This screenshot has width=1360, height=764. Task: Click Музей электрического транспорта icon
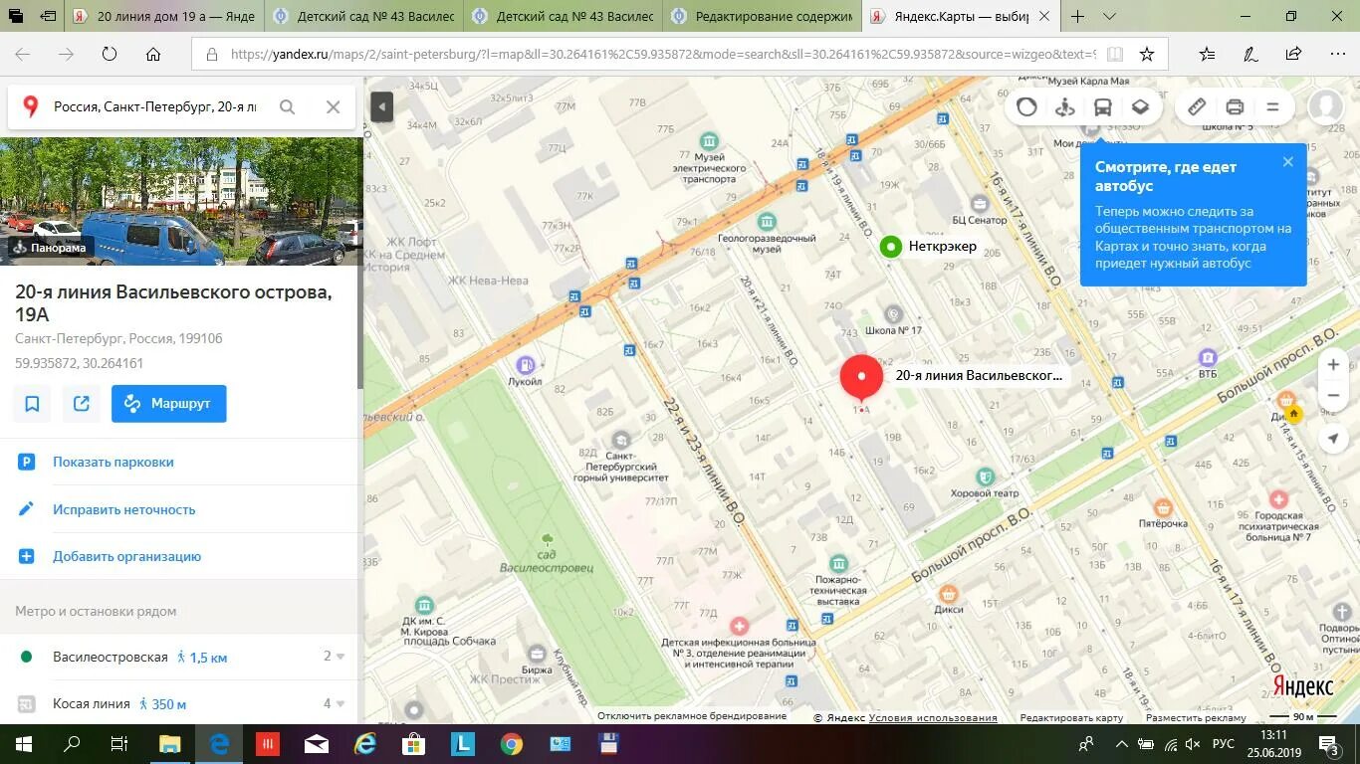click(x=709, y=140)
